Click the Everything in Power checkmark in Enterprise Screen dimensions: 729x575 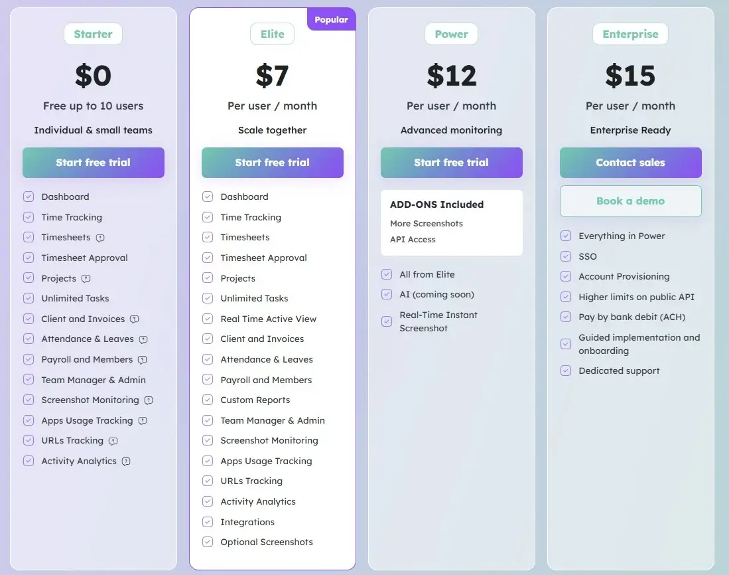click(x=566, y=236)
